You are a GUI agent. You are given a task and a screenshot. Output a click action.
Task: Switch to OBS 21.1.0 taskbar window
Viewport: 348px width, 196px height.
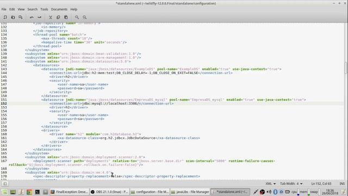coord(109,192)
